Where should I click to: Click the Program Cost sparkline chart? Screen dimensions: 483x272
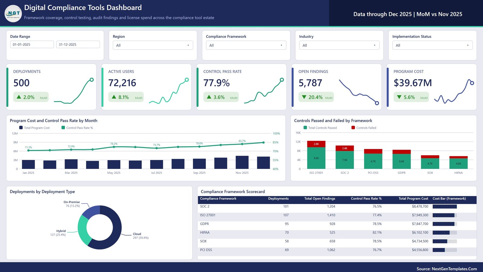[x=454, y=91]
